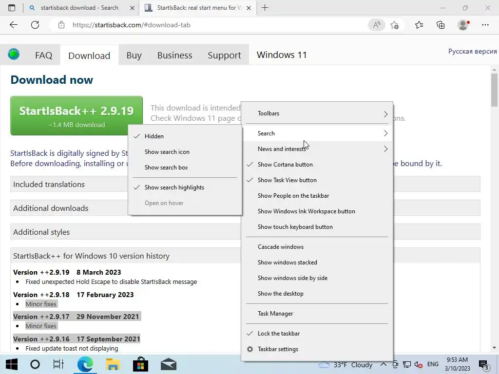Open Cortana from the taskbar
The height and width of the screenshot is (374, 499).
pyautogui.click(x=35, y=364)
